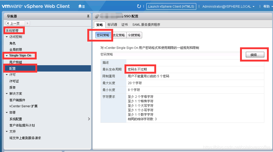Switch to the SAML 服务提供程序 tab
This screenshot has width=273, height=152.
click(146, 25)
